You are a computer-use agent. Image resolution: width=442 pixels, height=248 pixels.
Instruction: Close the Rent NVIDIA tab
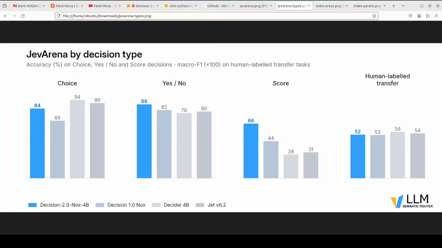44,6
